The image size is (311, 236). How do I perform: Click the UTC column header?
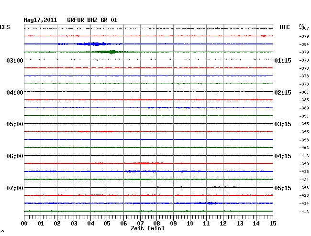(x=284, y=27)
